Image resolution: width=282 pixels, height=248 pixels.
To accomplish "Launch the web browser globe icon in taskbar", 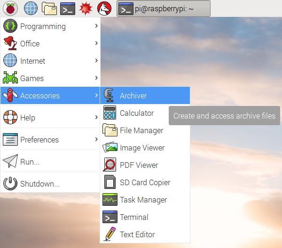I will (31, 8).
